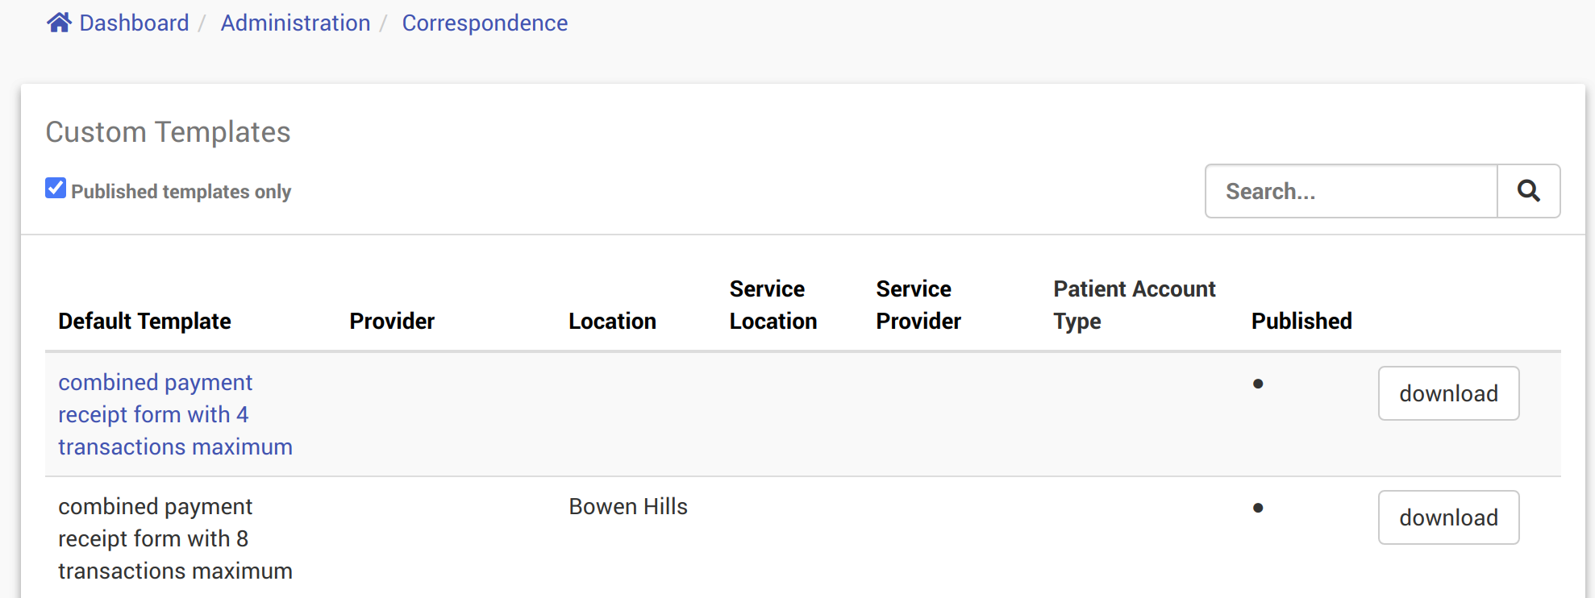Open the Dashboard breadcrumb link
1595x598 pixels.
(134, 23)
